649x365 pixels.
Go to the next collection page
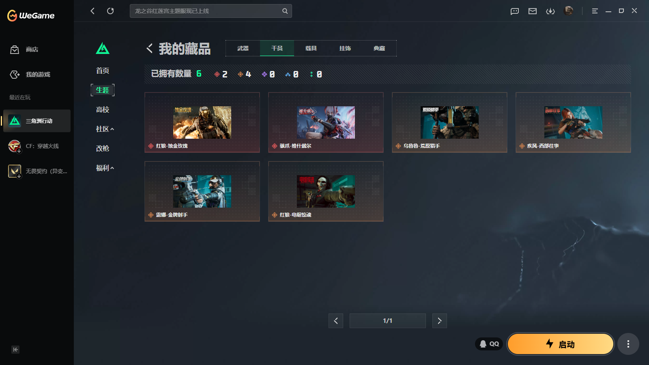coord(440,321)
